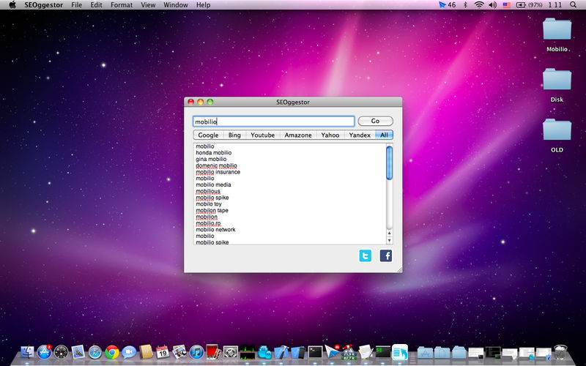Image resolution: width=586 pixels, height=366 pixels.
Task: Open Bluetooth status menu
Action: tap(465, 5)
